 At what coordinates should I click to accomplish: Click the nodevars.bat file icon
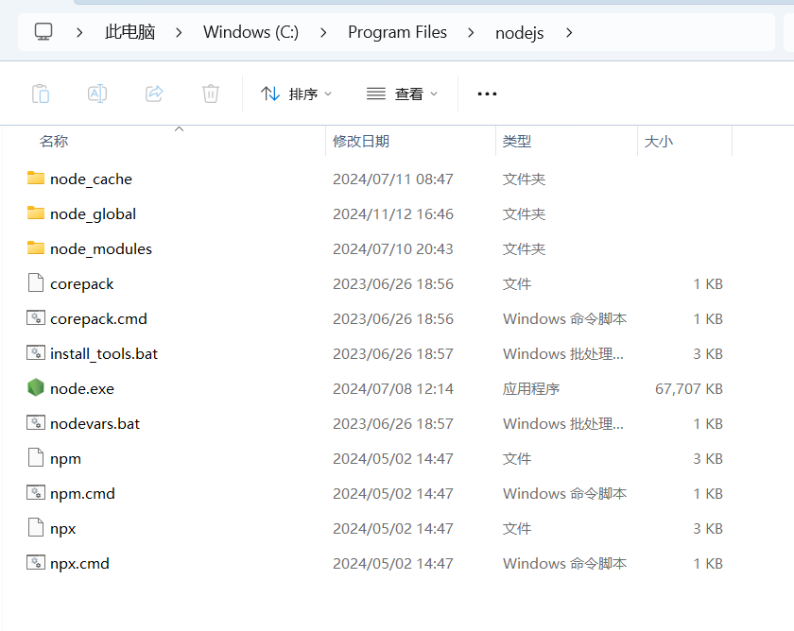click(x=36, y=422)
